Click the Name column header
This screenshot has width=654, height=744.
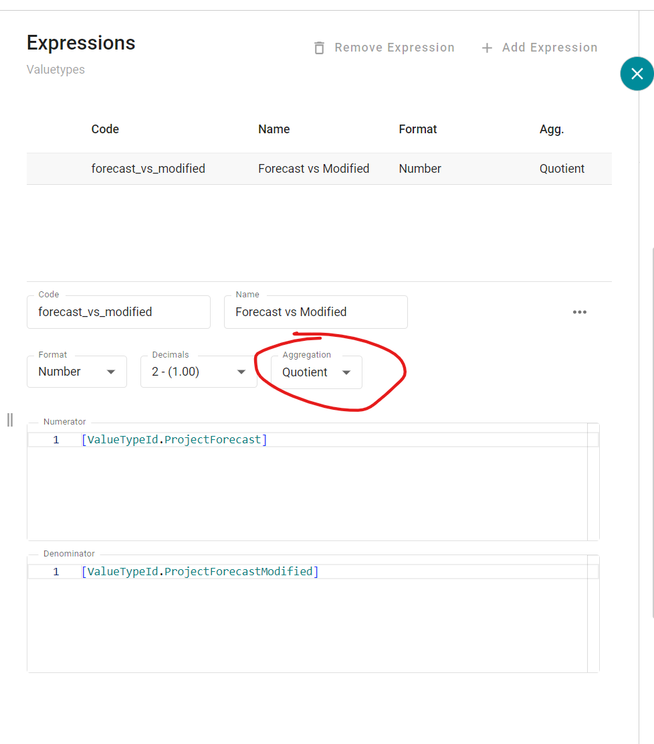[274, 129]
